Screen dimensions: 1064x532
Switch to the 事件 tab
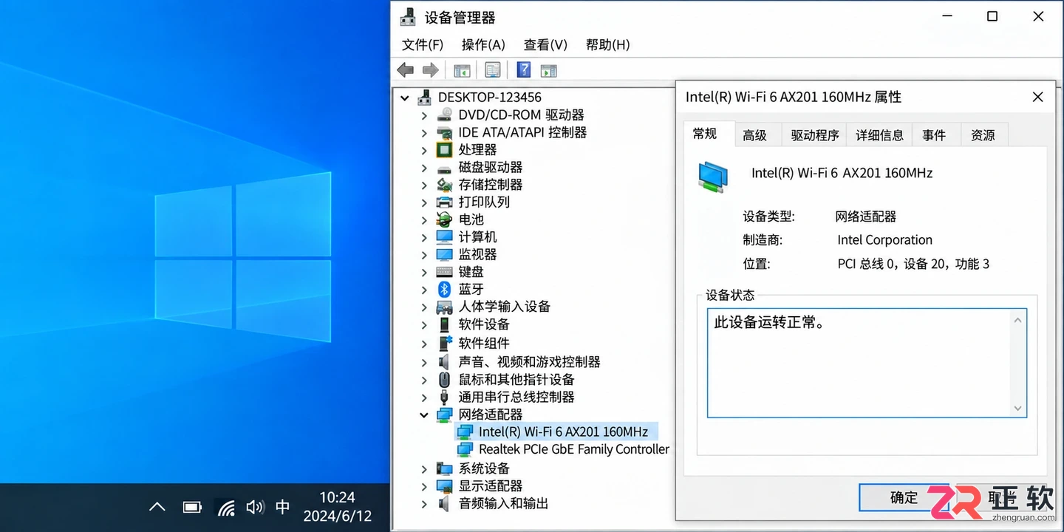pos(934,135)
